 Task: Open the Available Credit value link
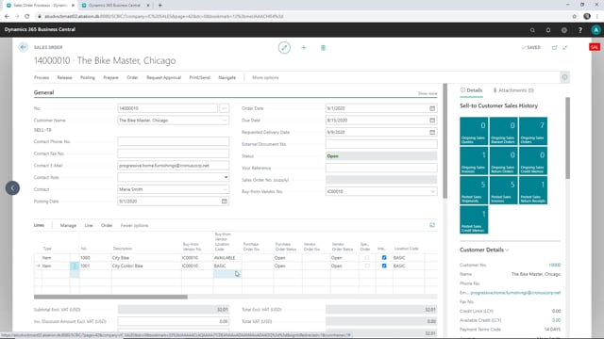(556, 320)
